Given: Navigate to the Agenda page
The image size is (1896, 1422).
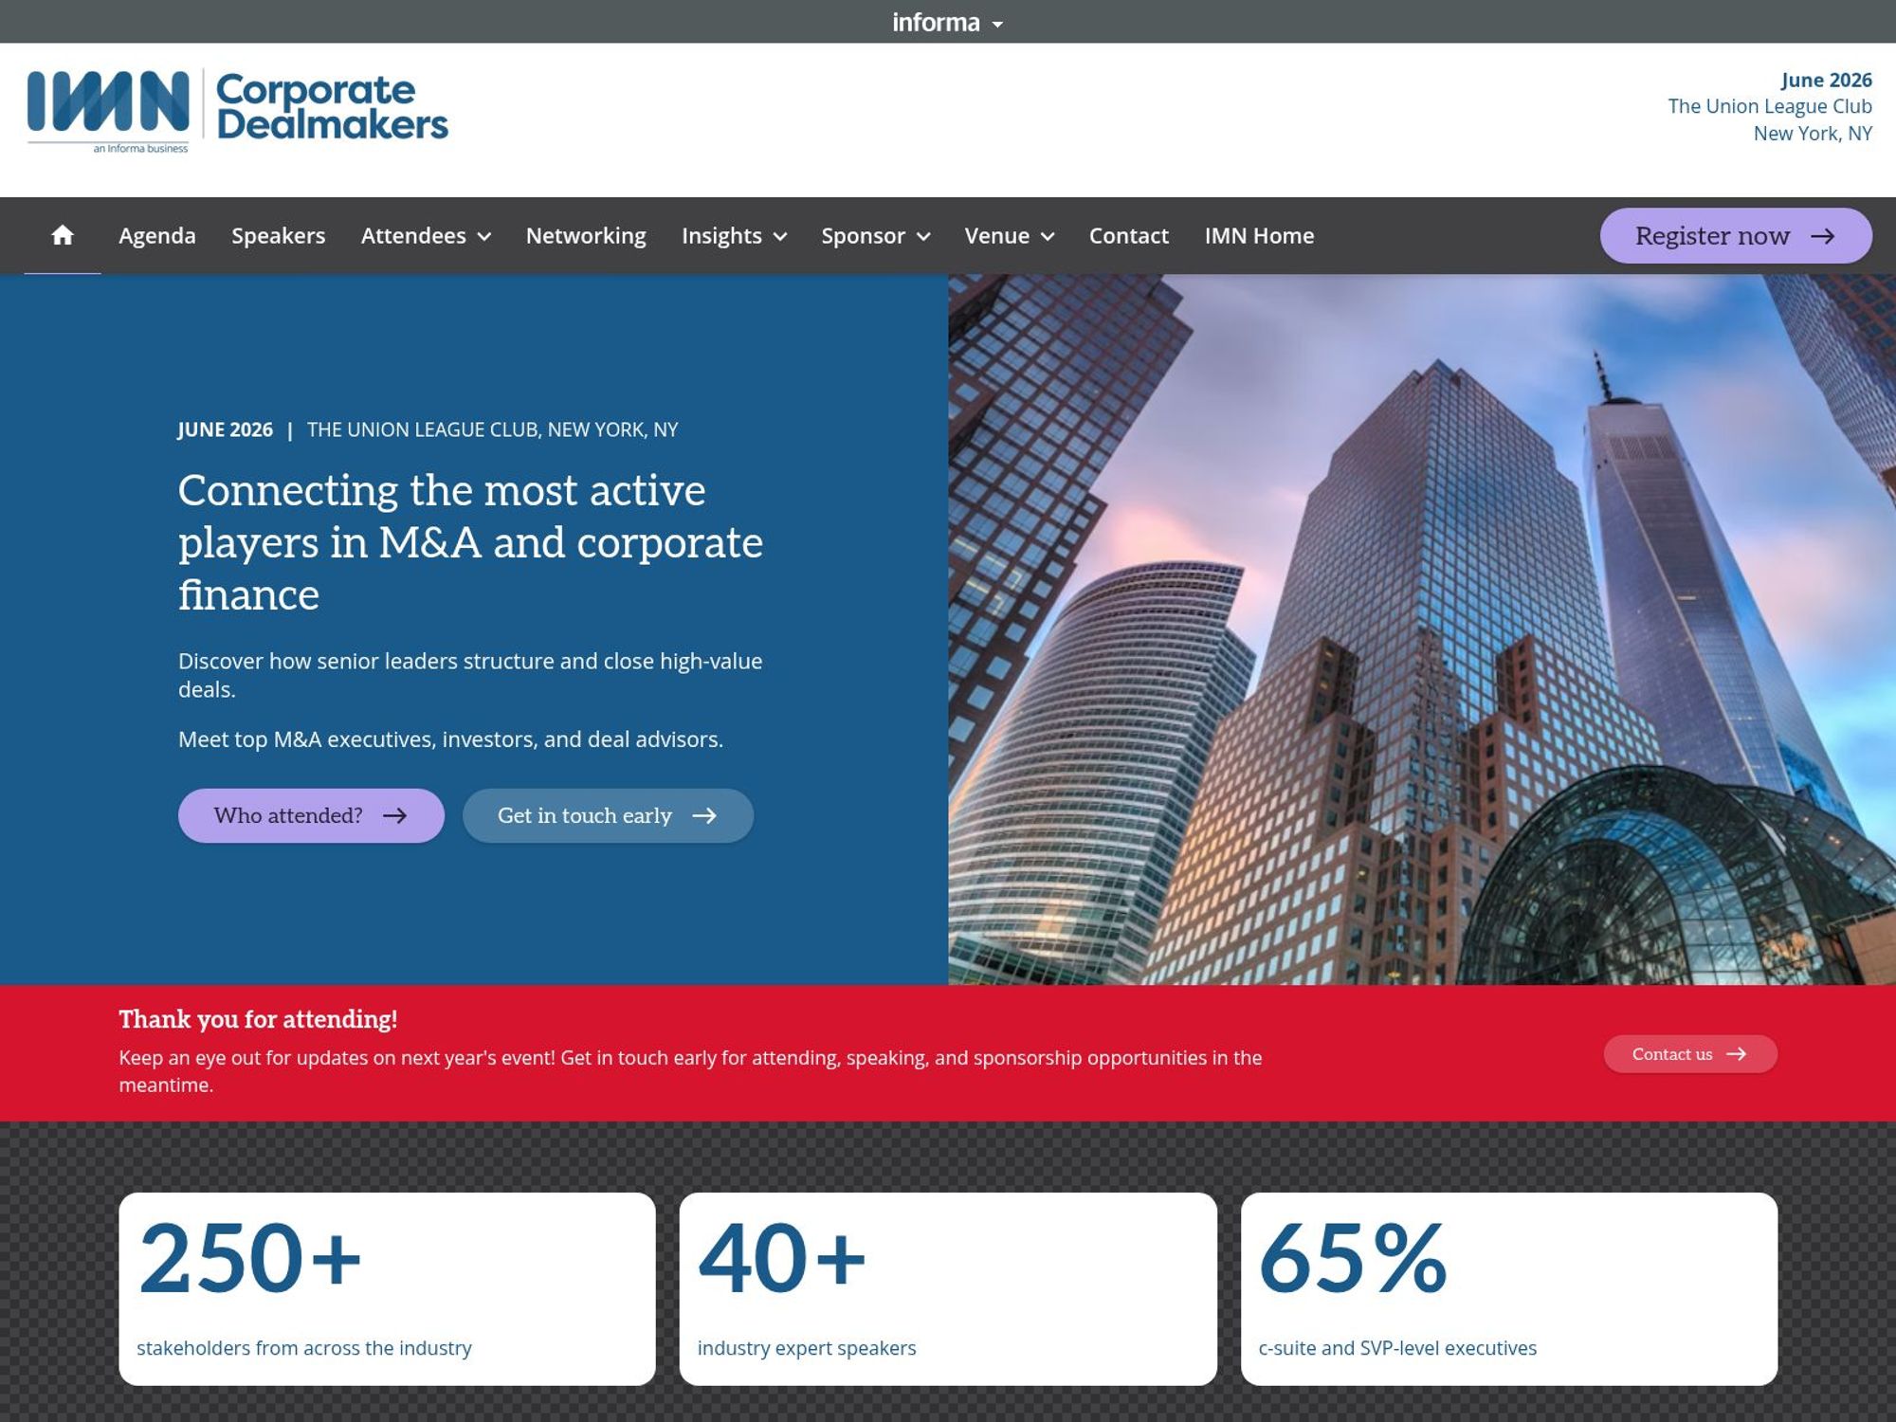Looking at the screenshot, I should click(156, 235).
